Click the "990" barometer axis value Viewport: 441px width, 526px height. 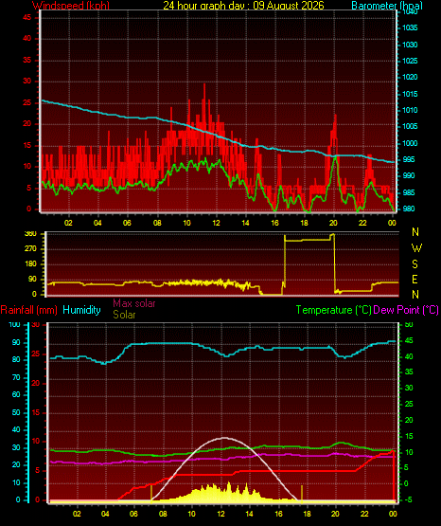[408, 175]
